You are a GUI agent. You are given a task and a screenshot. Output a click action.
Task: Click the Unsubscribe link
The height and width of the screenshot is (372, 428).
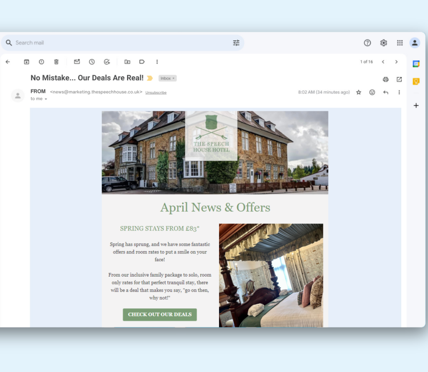(x=156, y=92)
